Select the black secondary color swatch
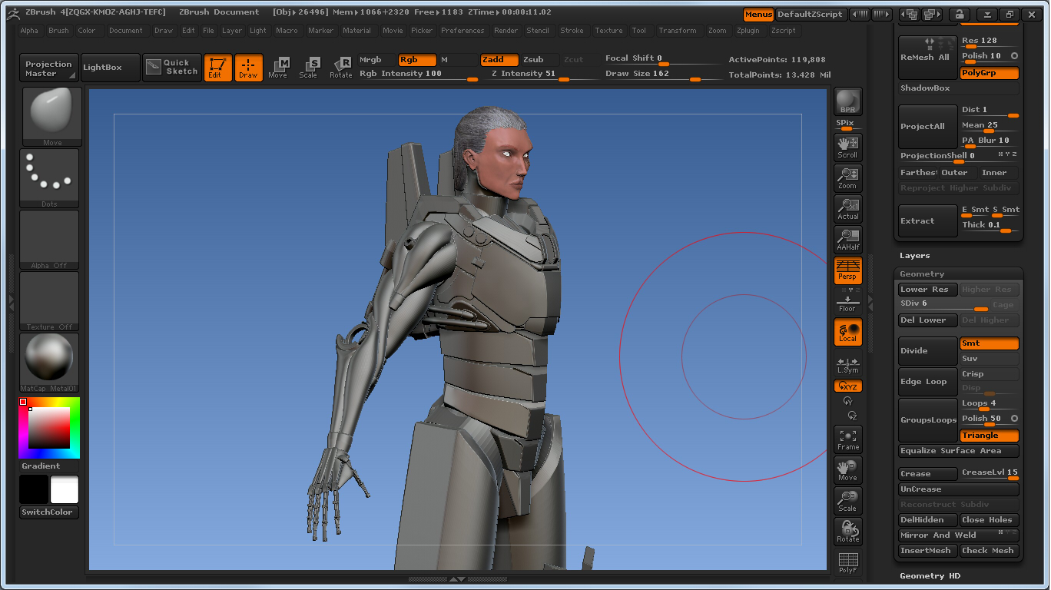Screen dimensions: 1051x590 (34, 490)
